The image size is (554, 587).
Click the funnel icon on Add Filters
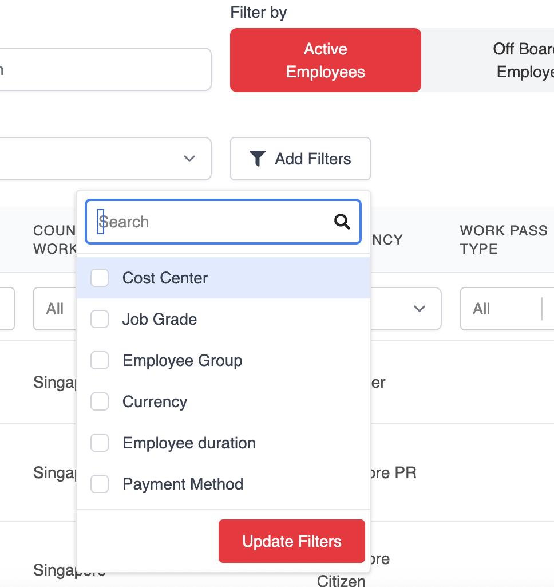point(258,159)
